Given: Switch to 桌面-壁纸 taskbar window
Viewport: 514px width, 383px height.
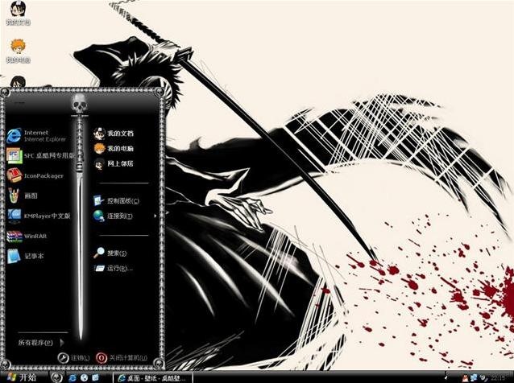Looking at the screenshot, I should click(153, 377).
